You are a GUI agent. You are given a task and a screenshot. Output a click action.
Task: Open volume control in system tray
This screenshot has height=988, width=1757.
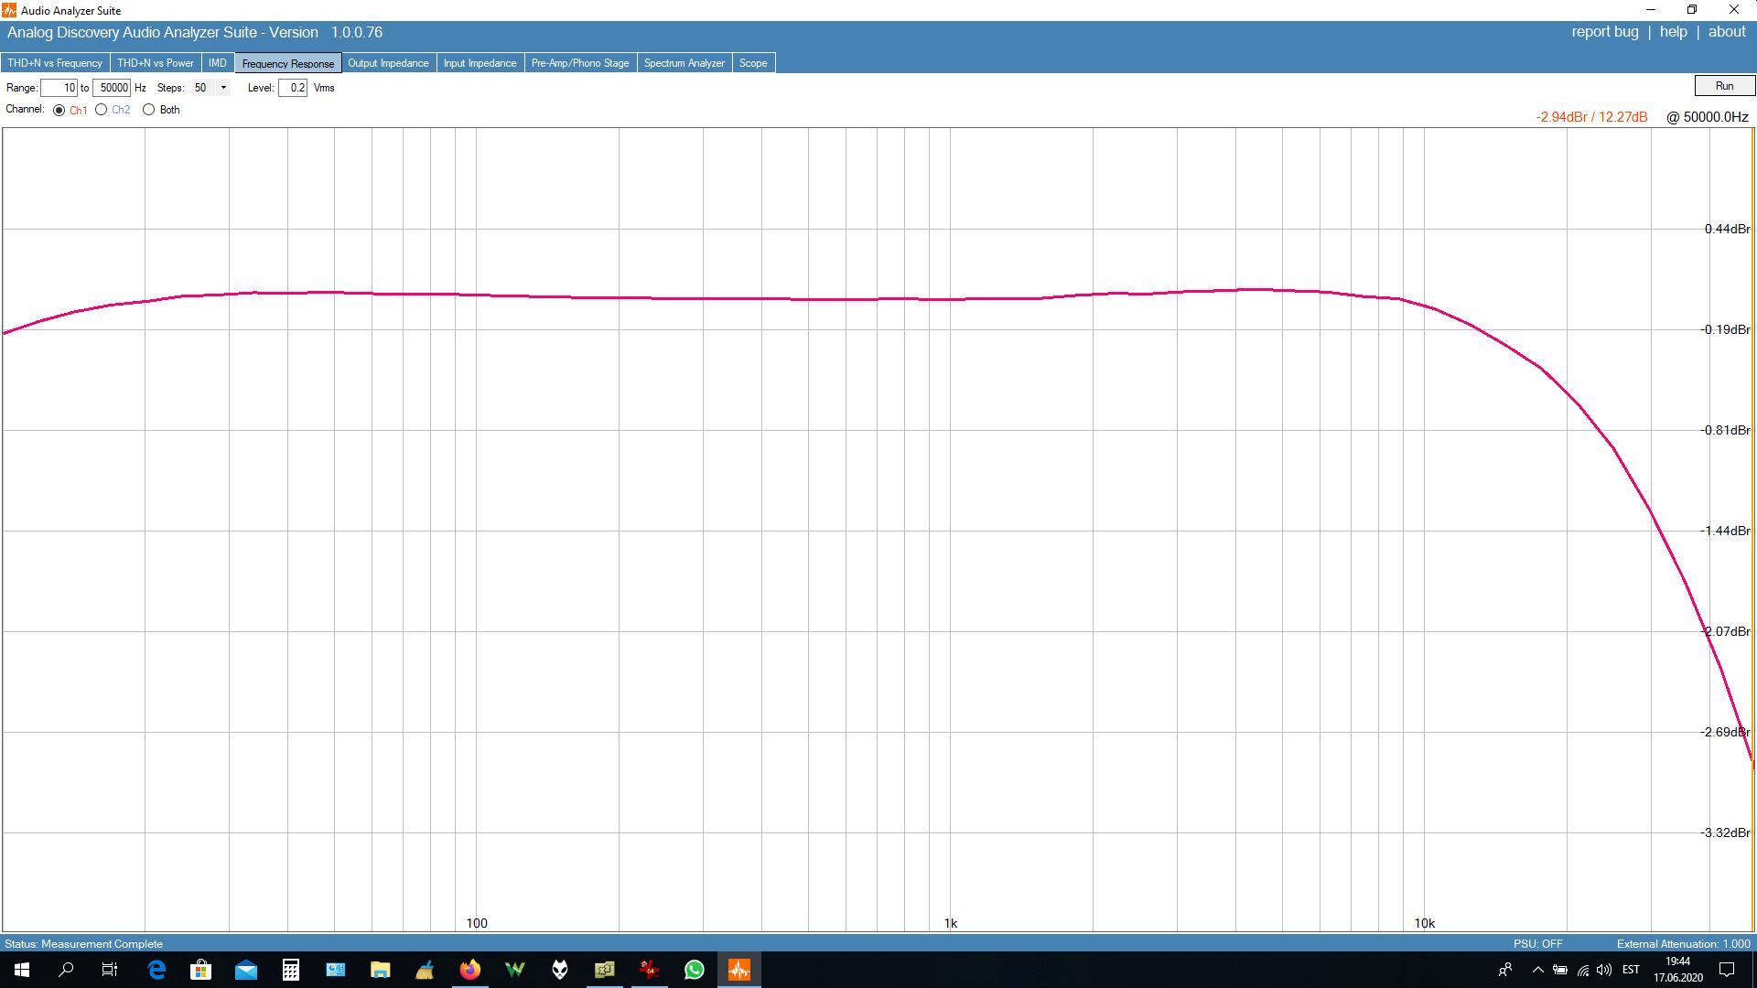click(1603, 970)
